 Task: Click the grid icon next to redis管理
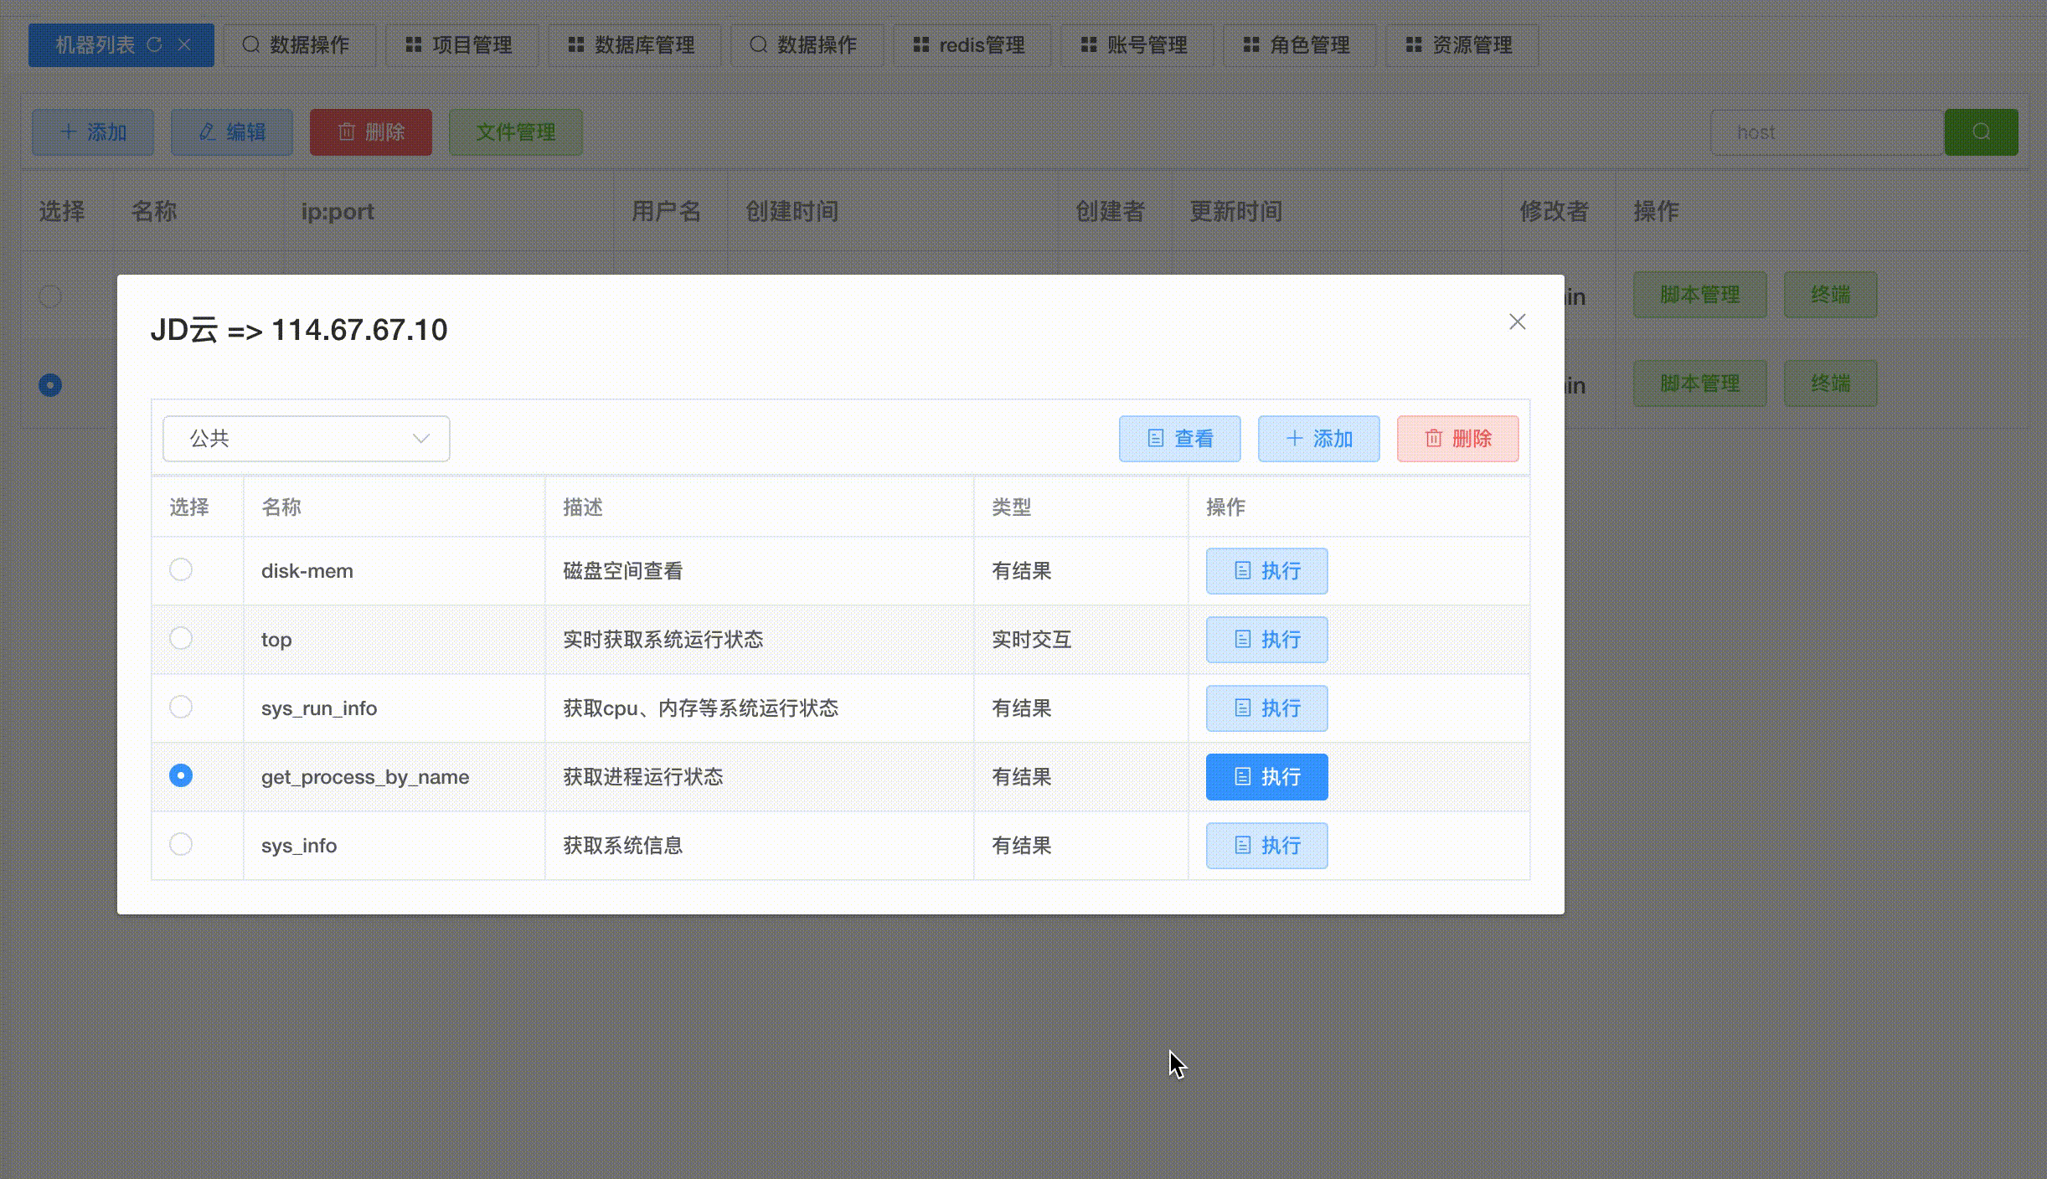920,45
